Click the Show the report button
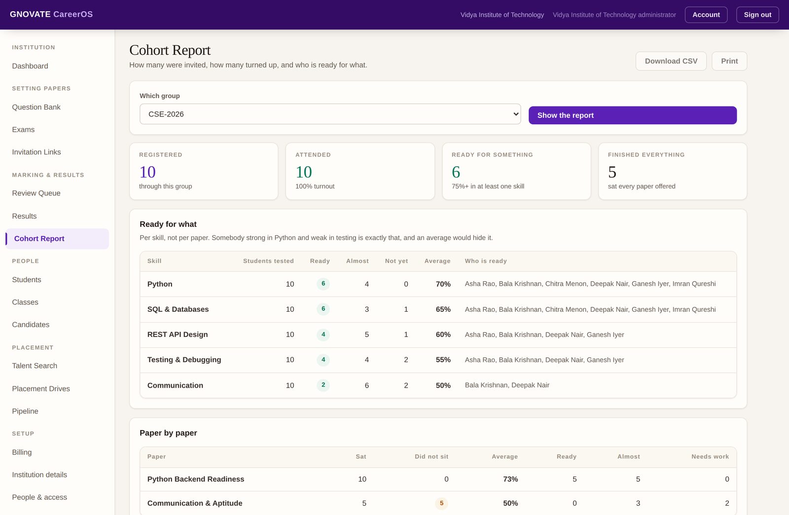 click(x=633, y=115)
